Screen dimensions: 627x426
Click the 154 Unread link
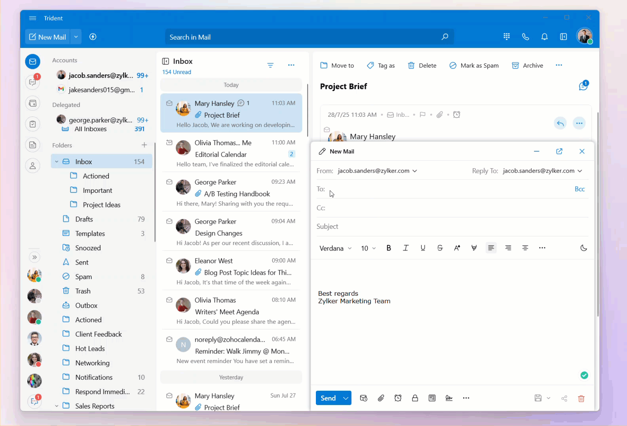[x=177, y=72]
